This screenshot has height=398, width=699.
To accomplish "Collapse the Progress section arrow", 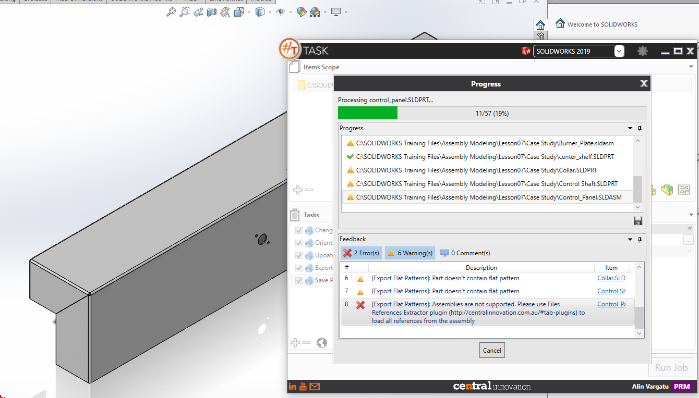I will (x=630, y=128).
